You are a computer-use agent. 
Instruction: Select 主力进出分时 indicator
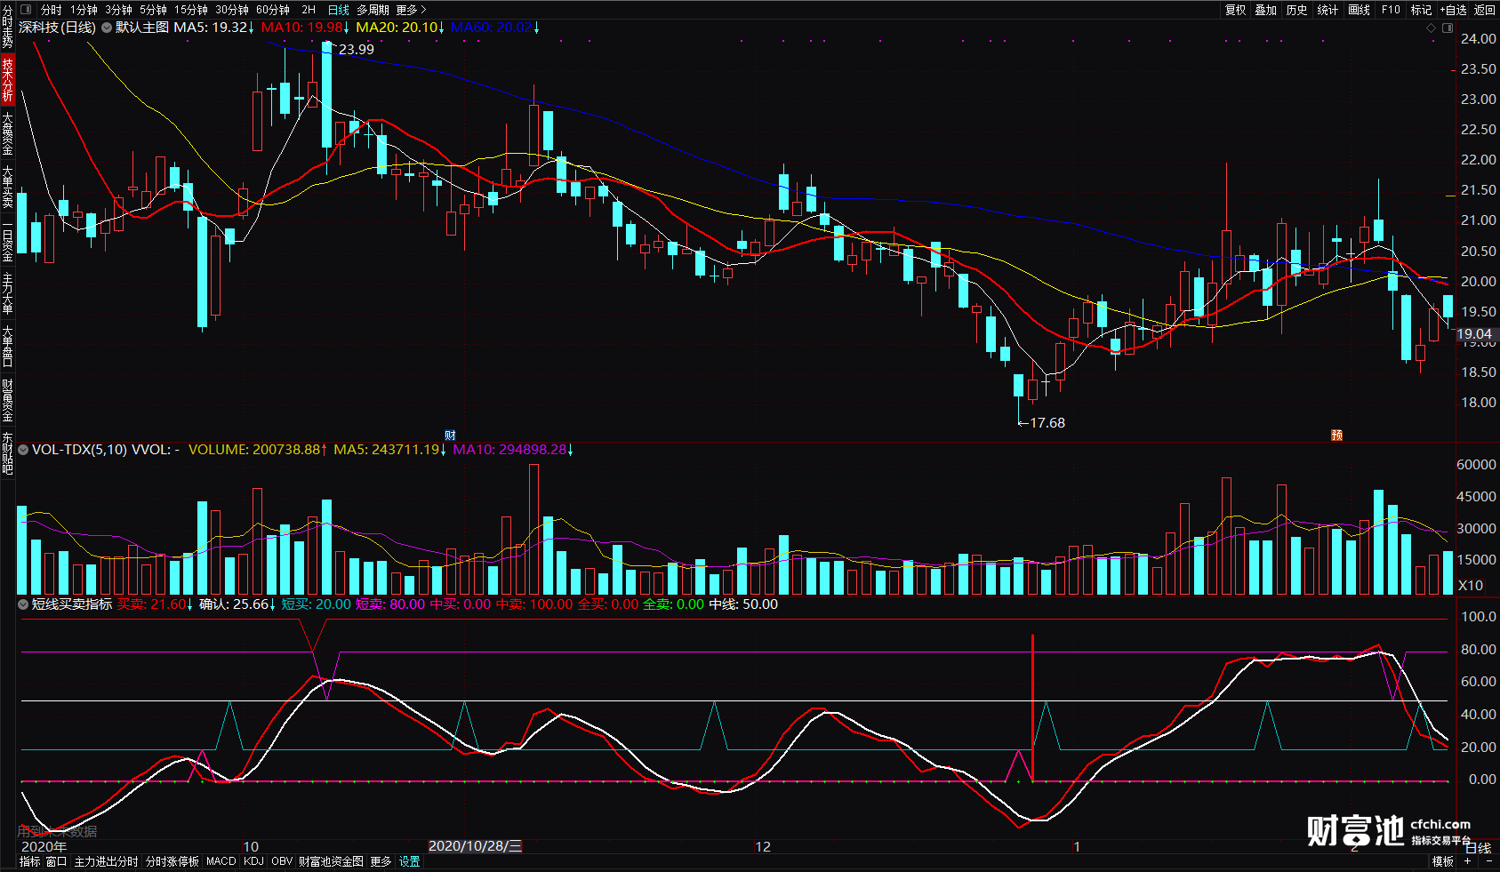(x=107, y=861)
